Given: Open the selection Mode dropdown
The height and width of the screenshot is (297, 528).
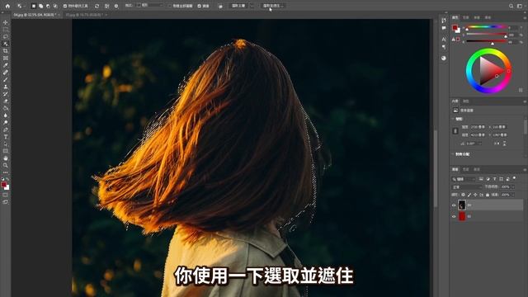Looking at the screenshot, I should tap(150, 6).
